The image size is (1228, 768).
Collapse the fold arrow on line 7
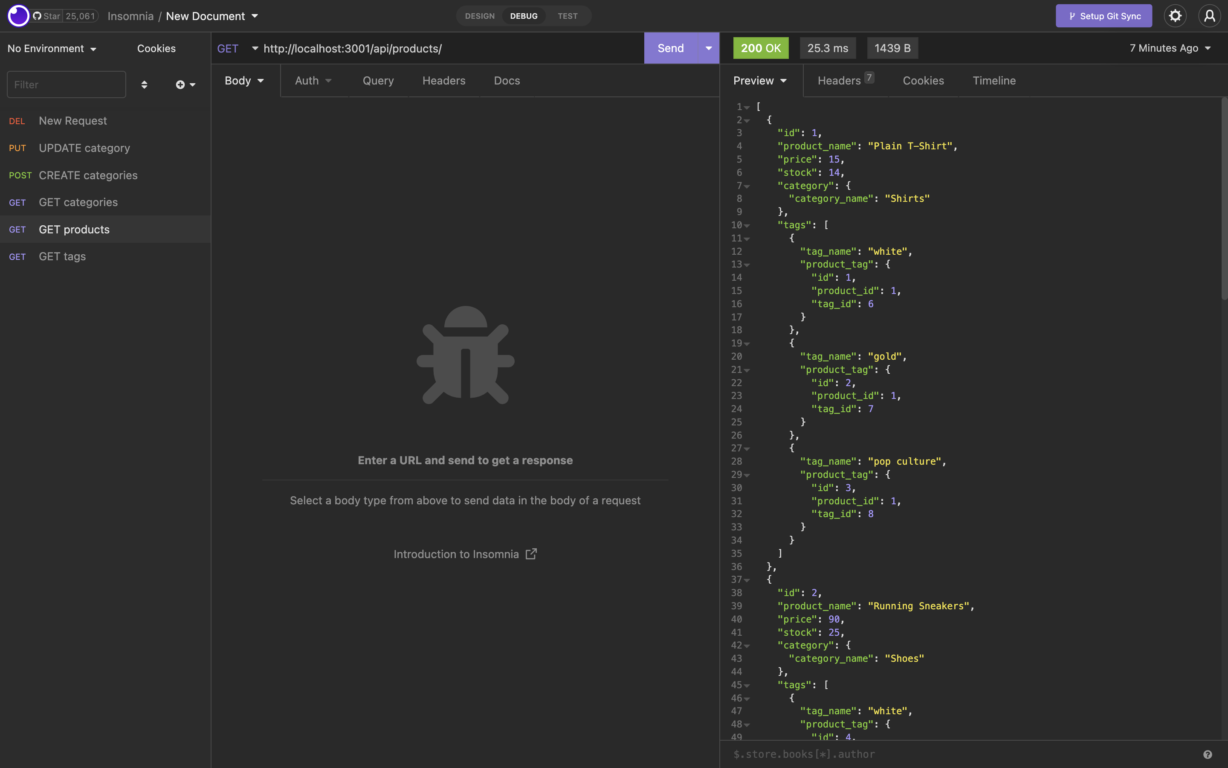pos(747,186)
